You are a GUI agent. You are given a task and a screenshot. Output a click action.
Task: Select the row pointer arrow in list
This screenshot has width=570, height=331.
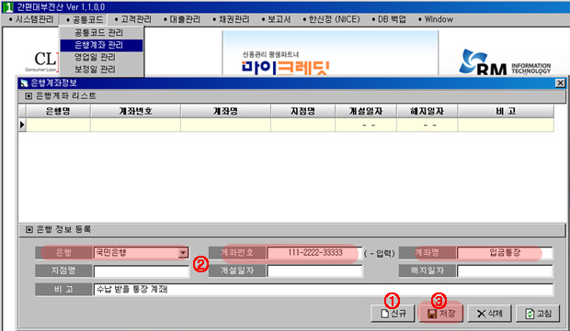(x=22, y=125)
